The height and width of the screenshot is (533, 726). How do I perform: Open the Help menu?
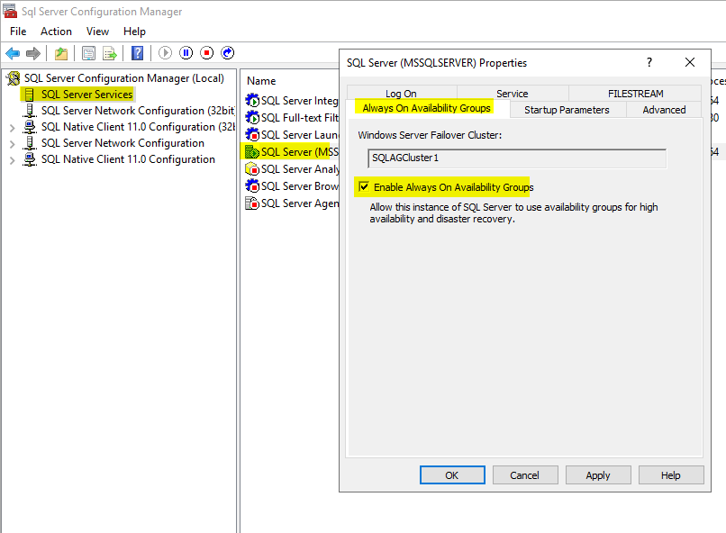pos(134,32)
